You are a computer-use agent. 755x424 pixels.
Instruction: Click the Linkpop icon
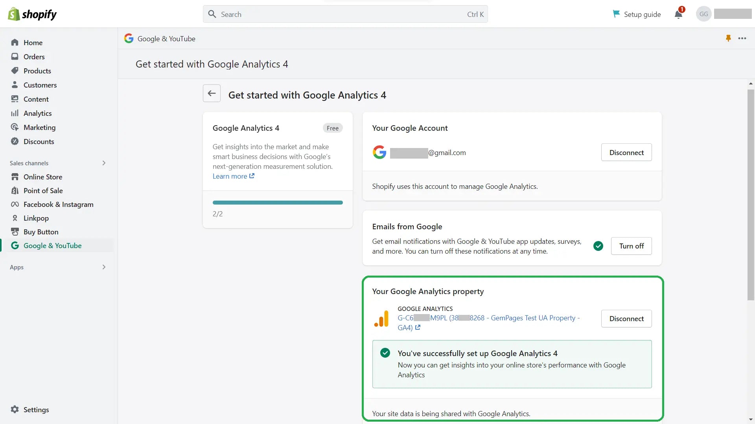(x=15, y=218)
